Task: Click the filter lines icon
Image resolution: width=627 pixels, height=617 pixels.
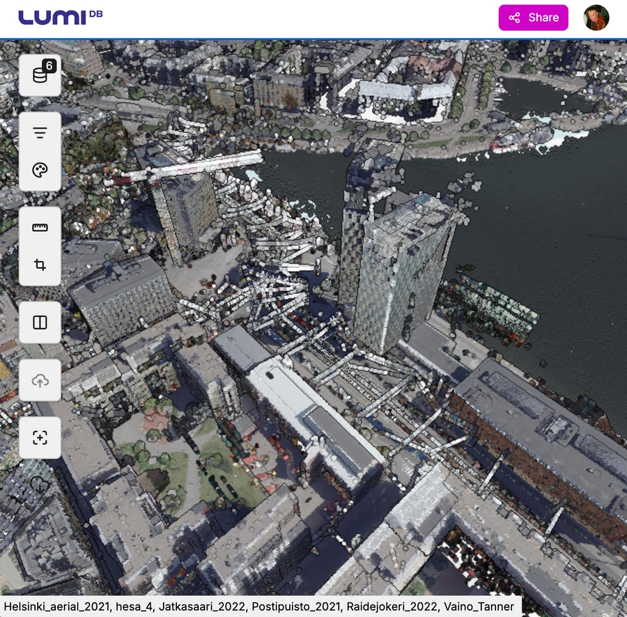Action: pyautogui.click(x=40, y=133)
